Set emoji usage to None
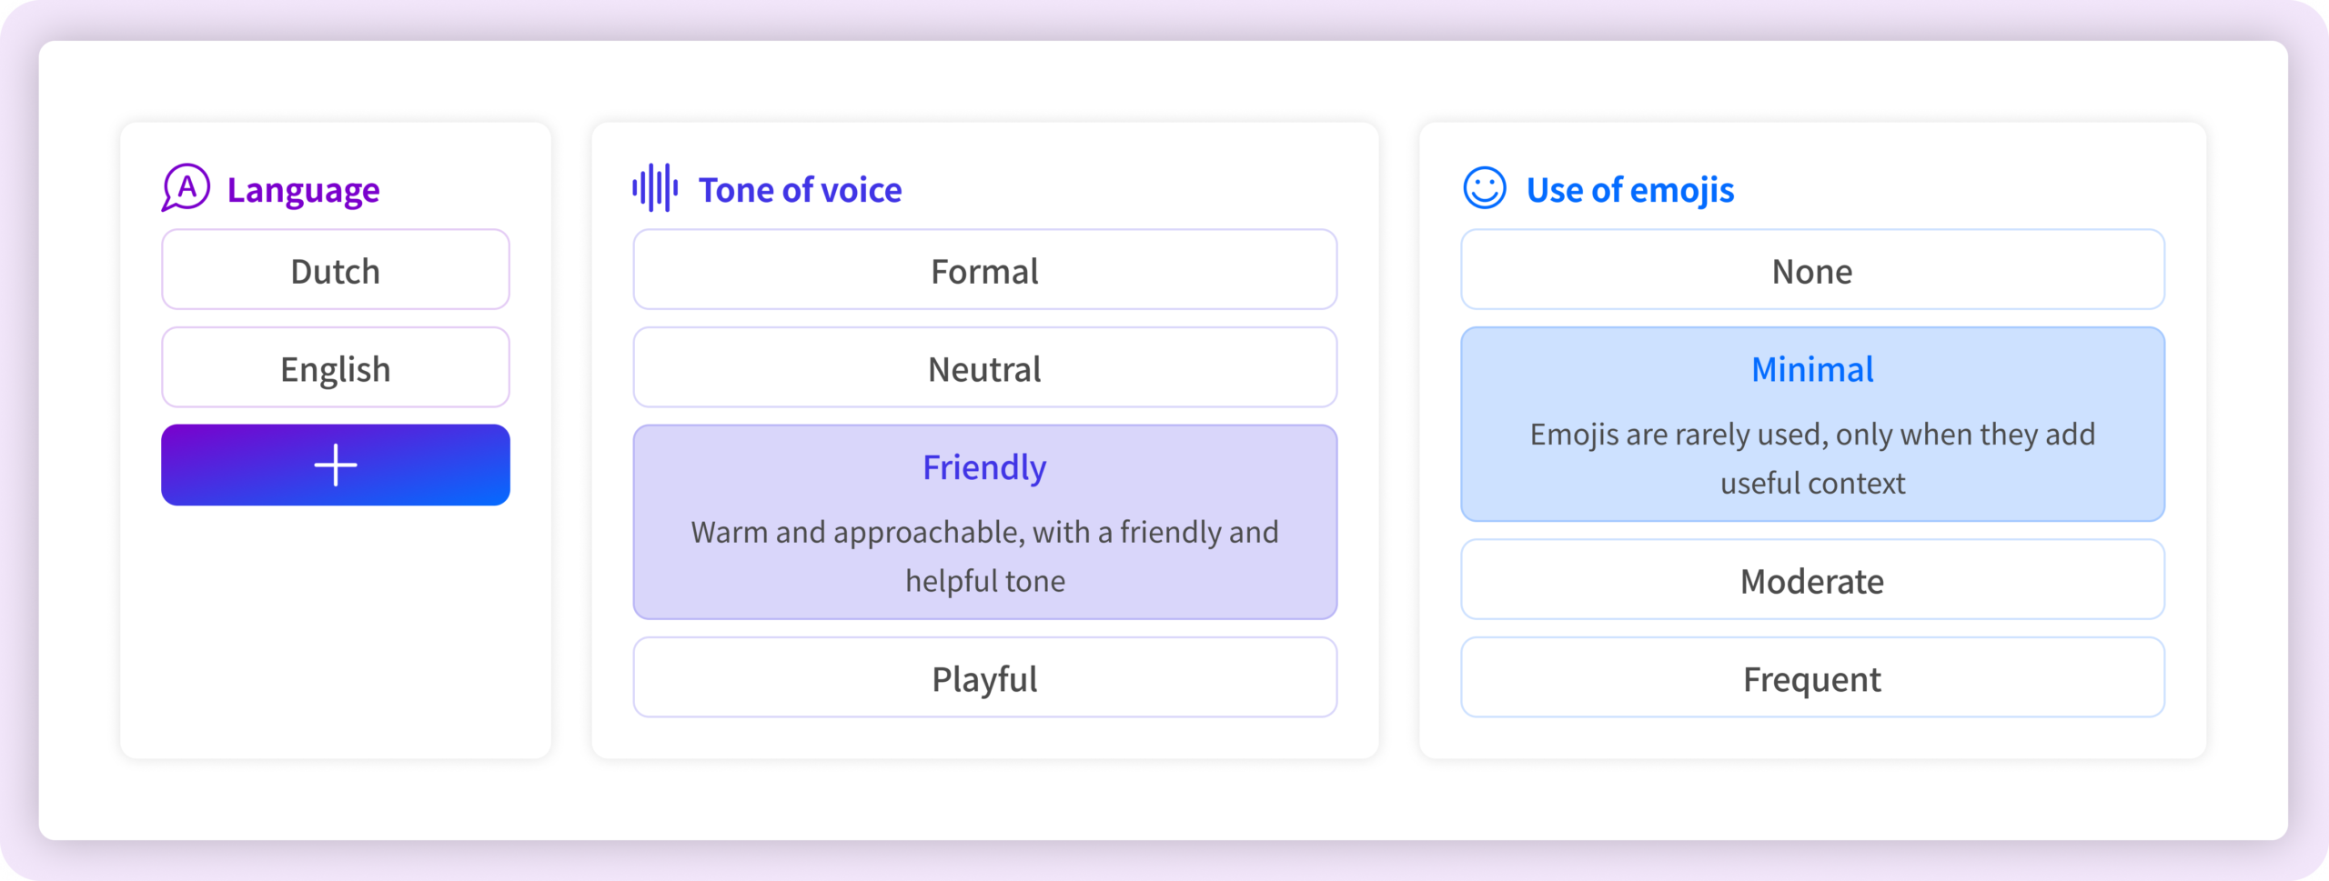Viewport: 2329px width, 881px height. pos(1811,271)
